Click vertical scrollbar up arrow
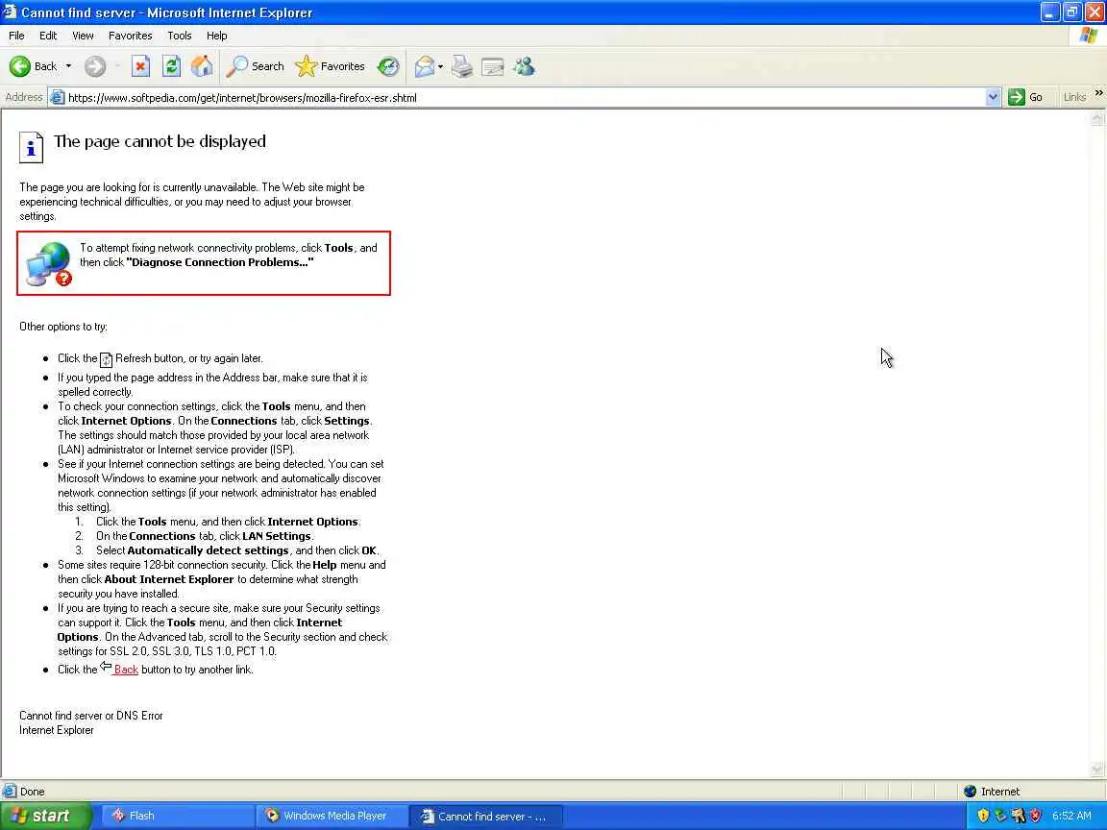This screenshot has height=830, width=1107. (x=1097, y=118)
